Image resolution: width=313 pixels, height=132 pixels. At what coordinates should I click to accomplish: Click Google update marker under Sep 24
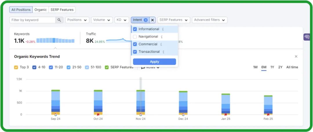coord(55,115)
